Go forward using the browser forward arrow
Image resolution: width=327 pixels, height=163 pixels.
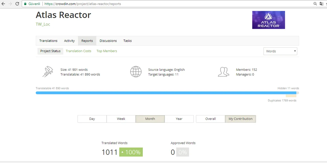point(10,4)
